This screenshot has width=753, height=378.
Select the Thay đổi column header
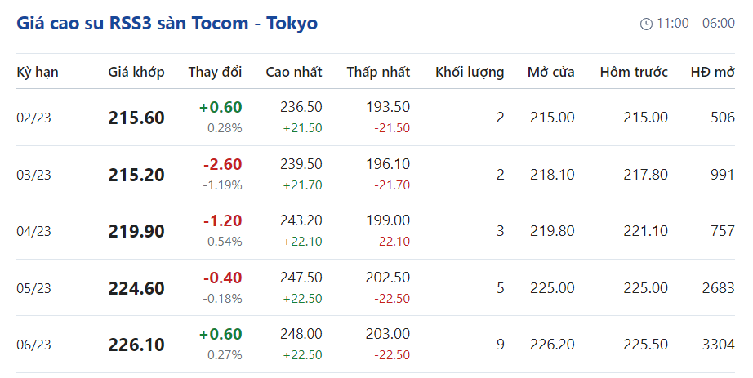coord(215,72)
